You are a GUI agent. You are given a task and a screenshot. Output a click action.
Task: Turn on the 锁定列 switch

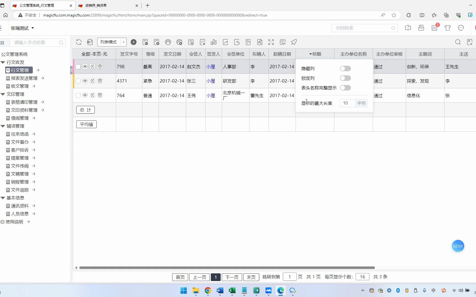345,78
